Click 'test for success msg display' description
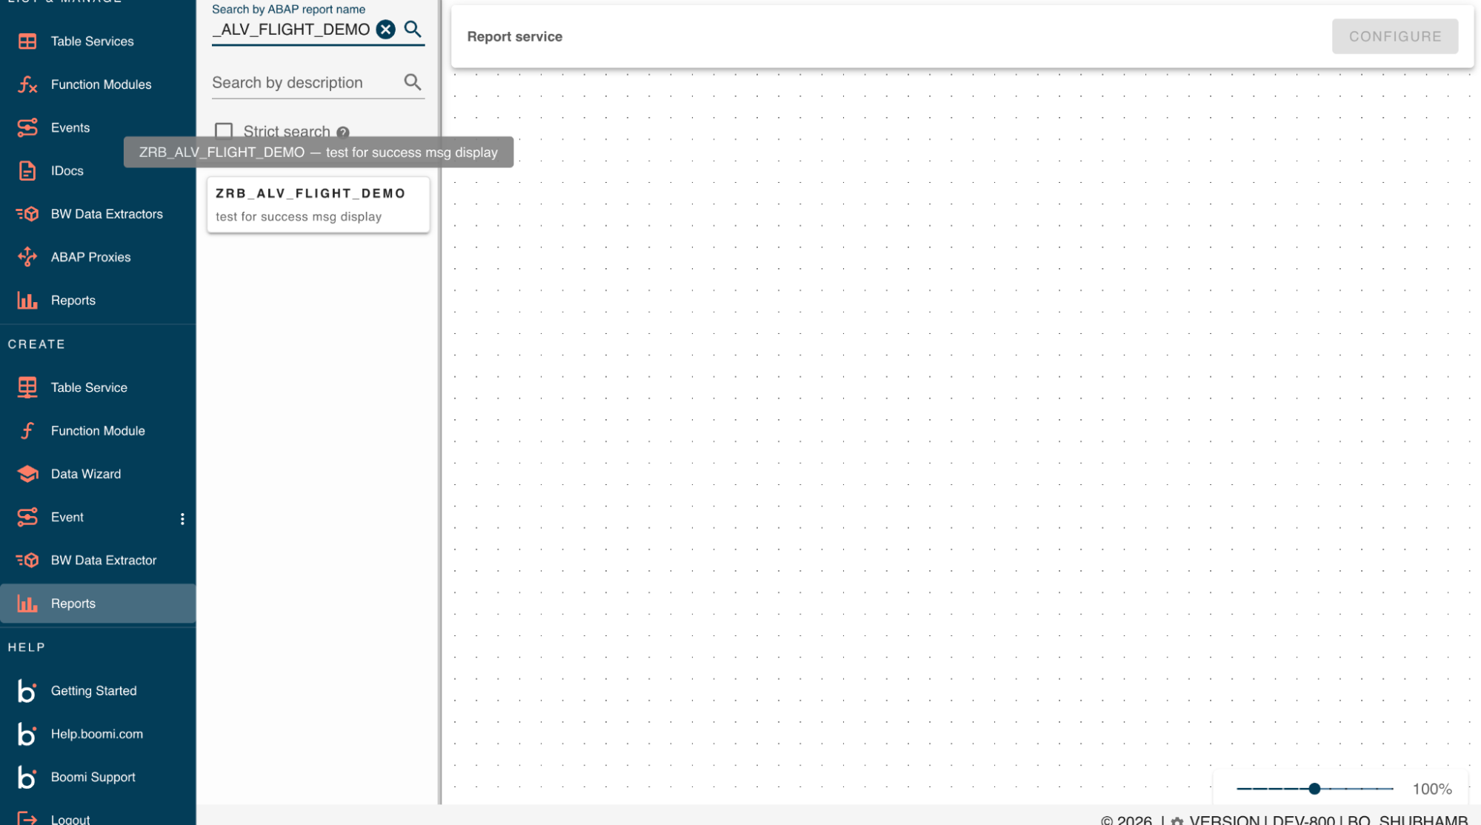Viewport: 1481px width, 825px height. coord(299,216)
